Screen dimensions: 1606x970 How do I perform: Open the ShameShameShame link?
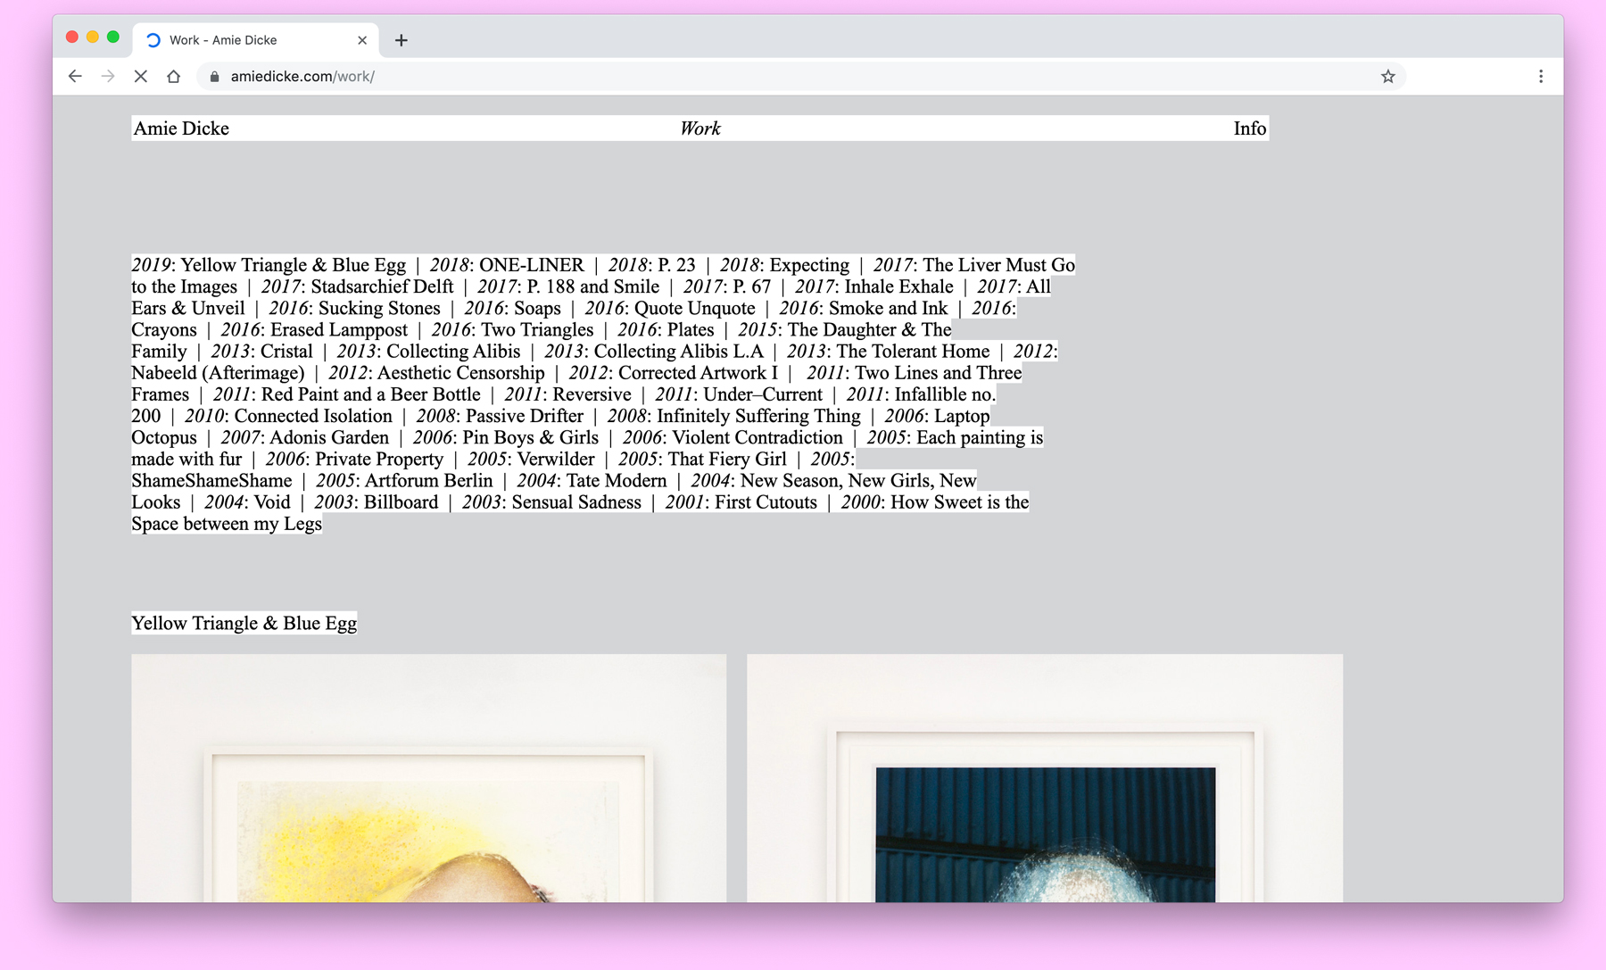(x=211, y=480)
